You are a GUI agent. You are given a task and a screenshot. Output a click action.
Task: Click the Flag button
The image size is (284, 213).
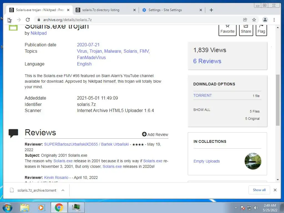pyautogui.click(x=261, y=30)
